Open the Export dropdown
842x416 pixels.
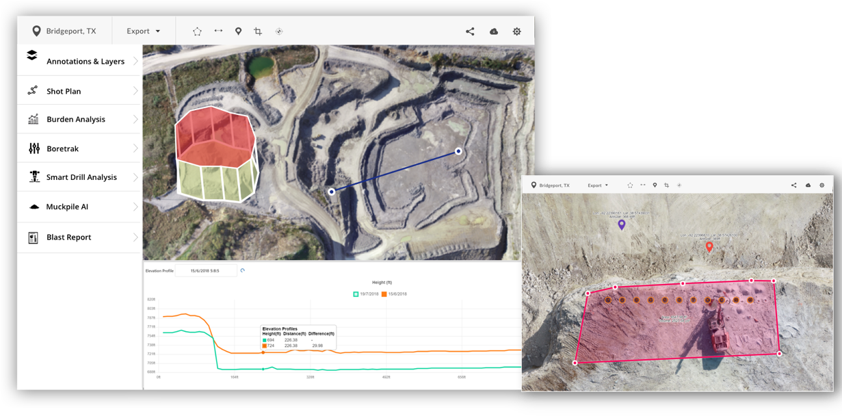pos(143,31)
